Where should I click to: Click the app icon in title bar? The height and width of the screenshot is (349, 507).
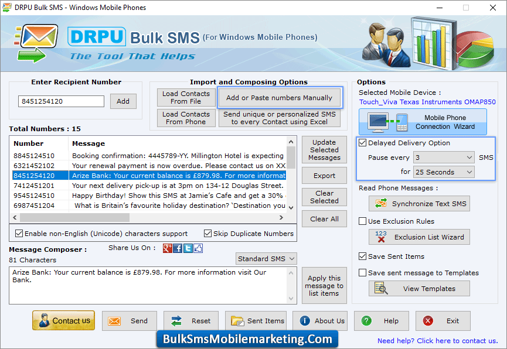7,8
